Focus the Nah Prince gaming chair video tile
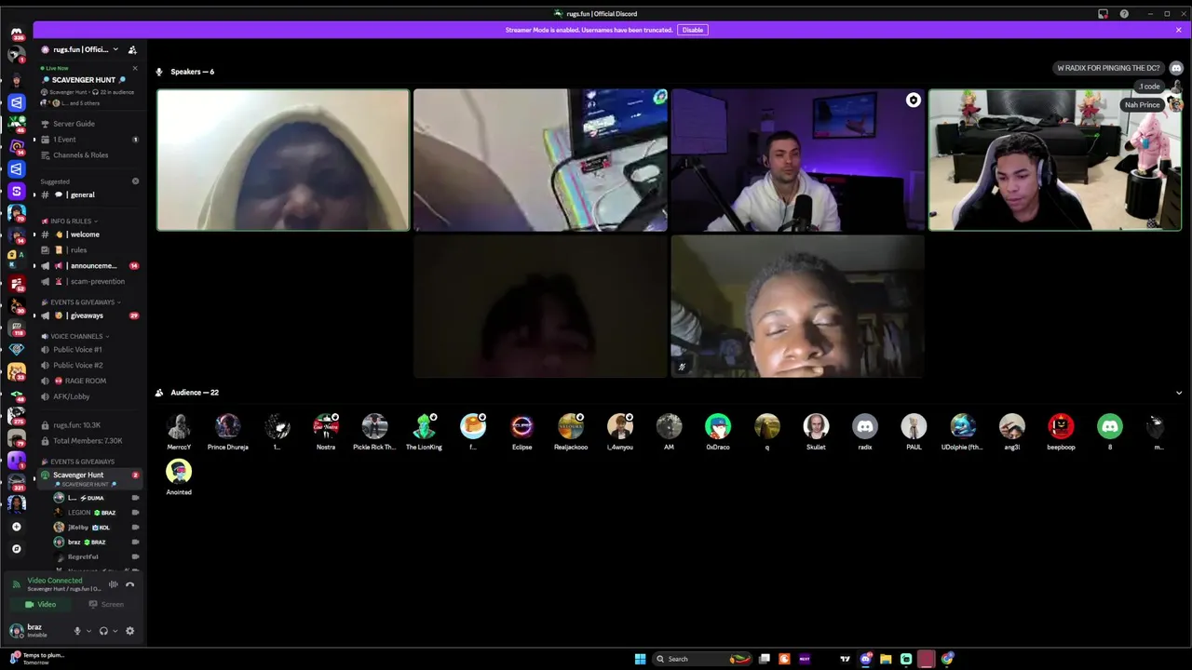This screenshot has height=670, width=1192. click(x=1055, y=160)
